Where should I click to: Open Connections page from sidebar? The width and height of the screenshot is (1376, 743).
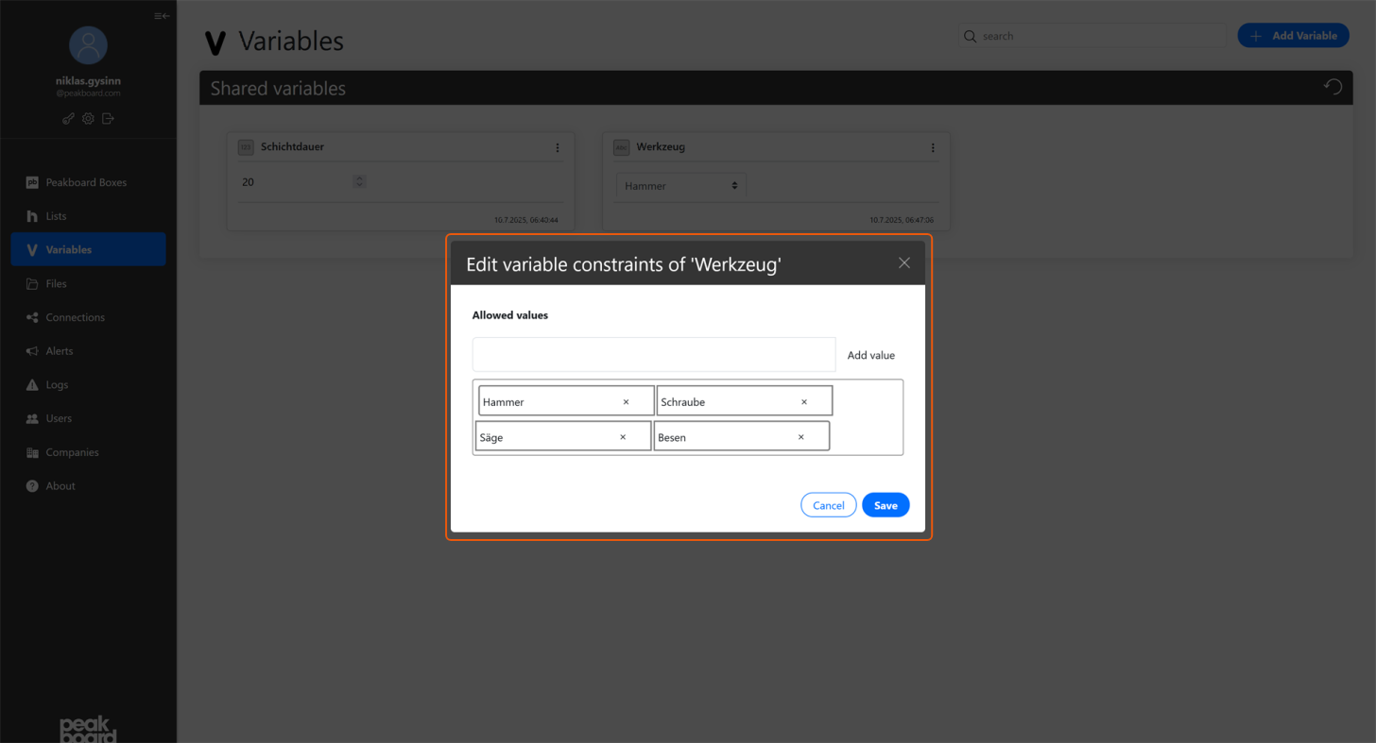point(75,317)
